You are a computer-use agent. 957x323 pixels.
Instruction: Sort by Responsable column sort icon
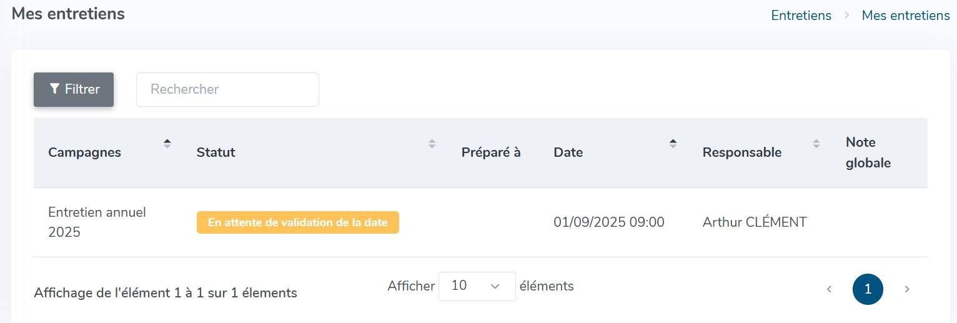[816, 143]
